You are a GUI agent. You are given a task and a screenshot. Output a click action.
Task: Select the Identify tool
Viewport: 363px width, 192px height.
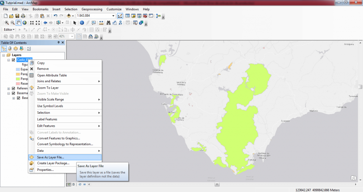click(82, 23)
